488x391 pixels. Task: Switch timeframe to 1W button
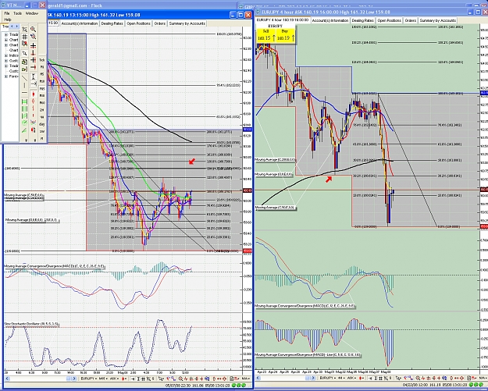[42, 132]
